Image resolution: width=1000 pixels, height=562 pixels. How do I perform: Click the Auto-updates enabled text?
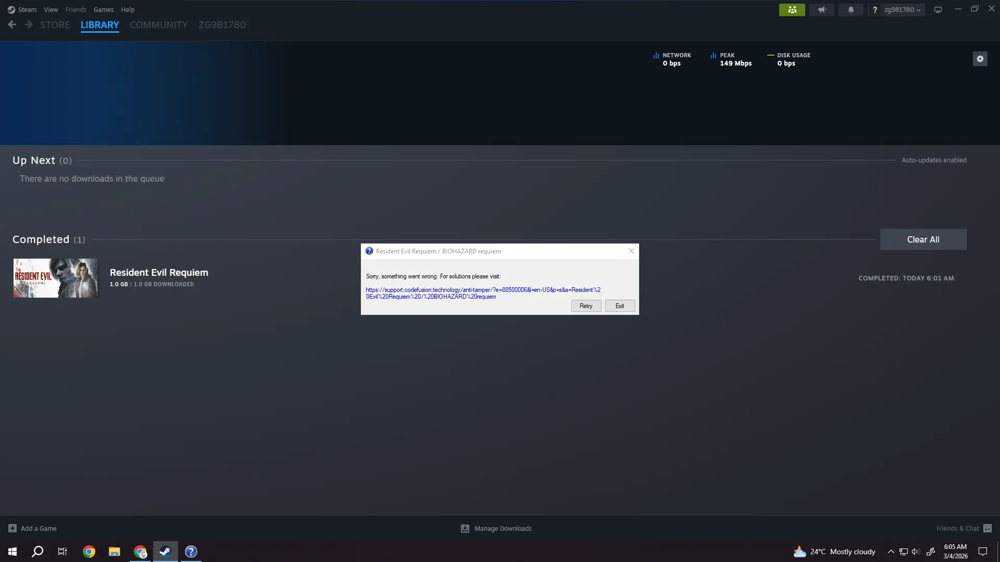[x=934, y=160]
